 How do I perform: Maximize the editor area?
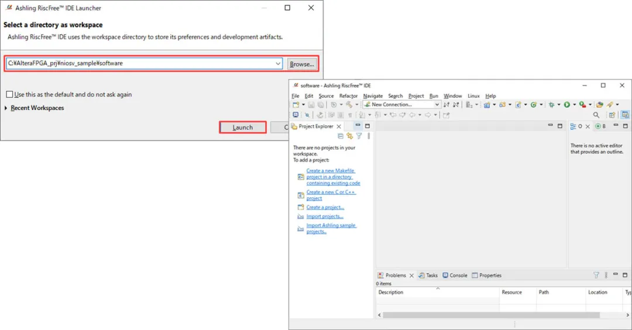(560, 126)
